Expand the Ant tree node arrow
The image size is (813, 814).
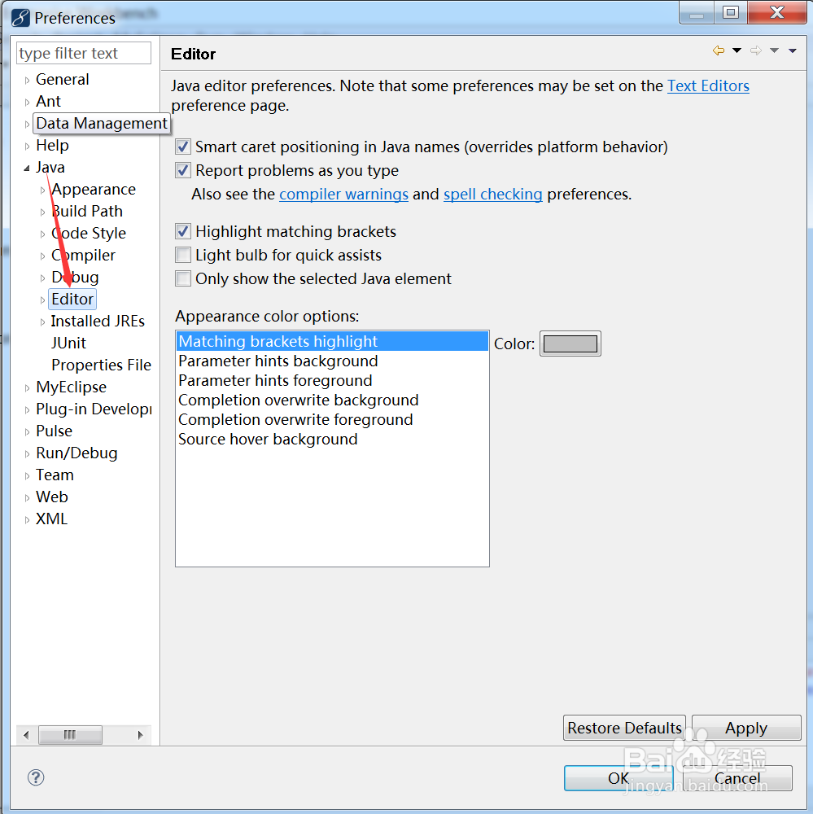point(27,103)
